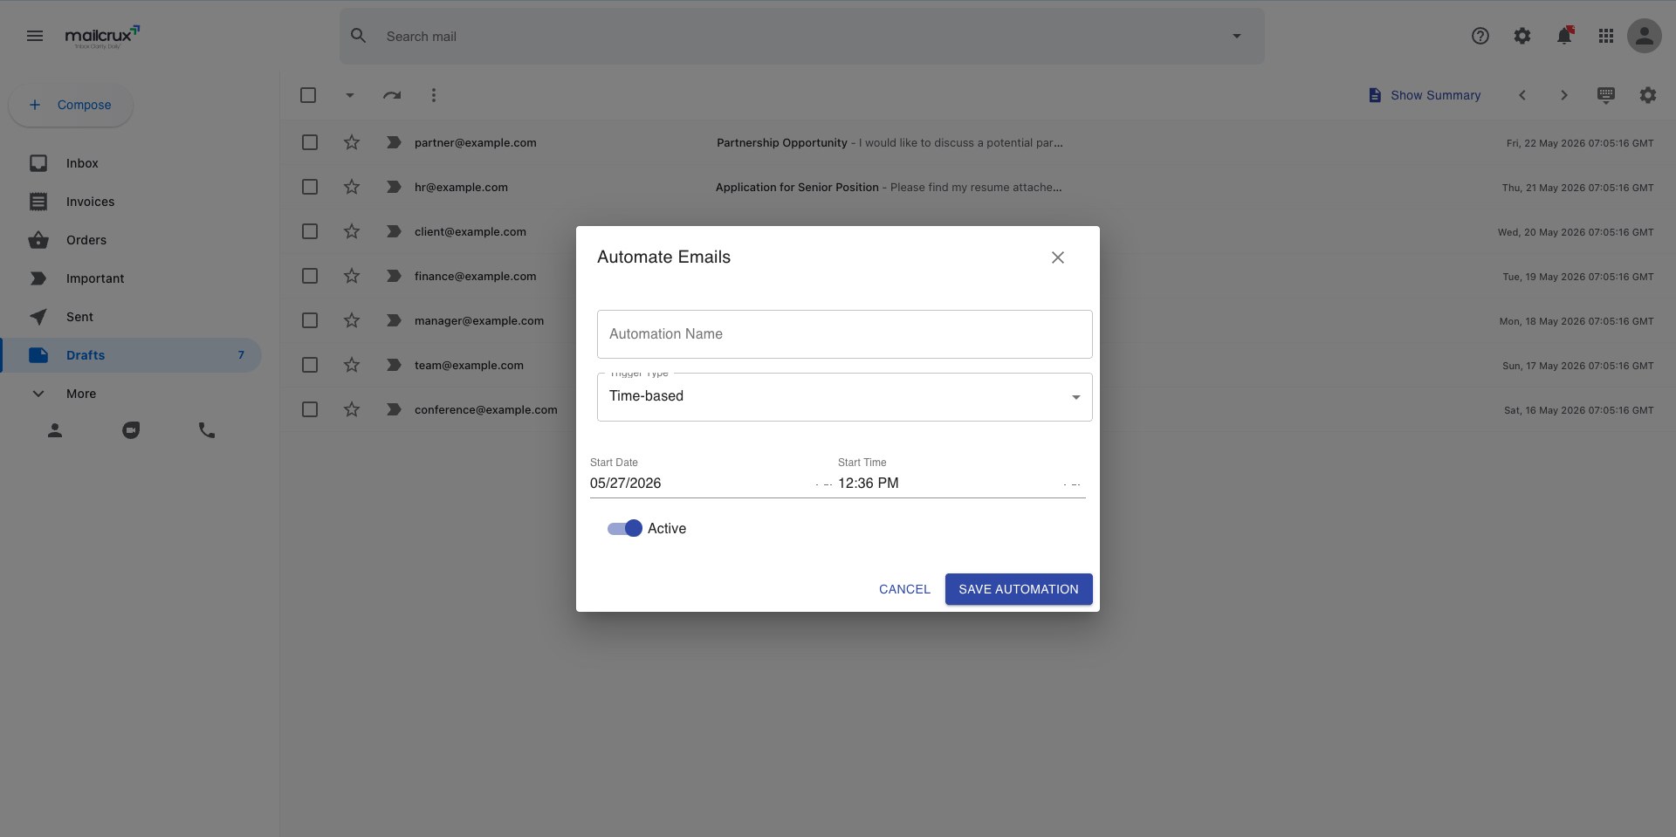The image size is (1676, 837).
Task: Open settings gear in top bar
Action: [1522, 36]
